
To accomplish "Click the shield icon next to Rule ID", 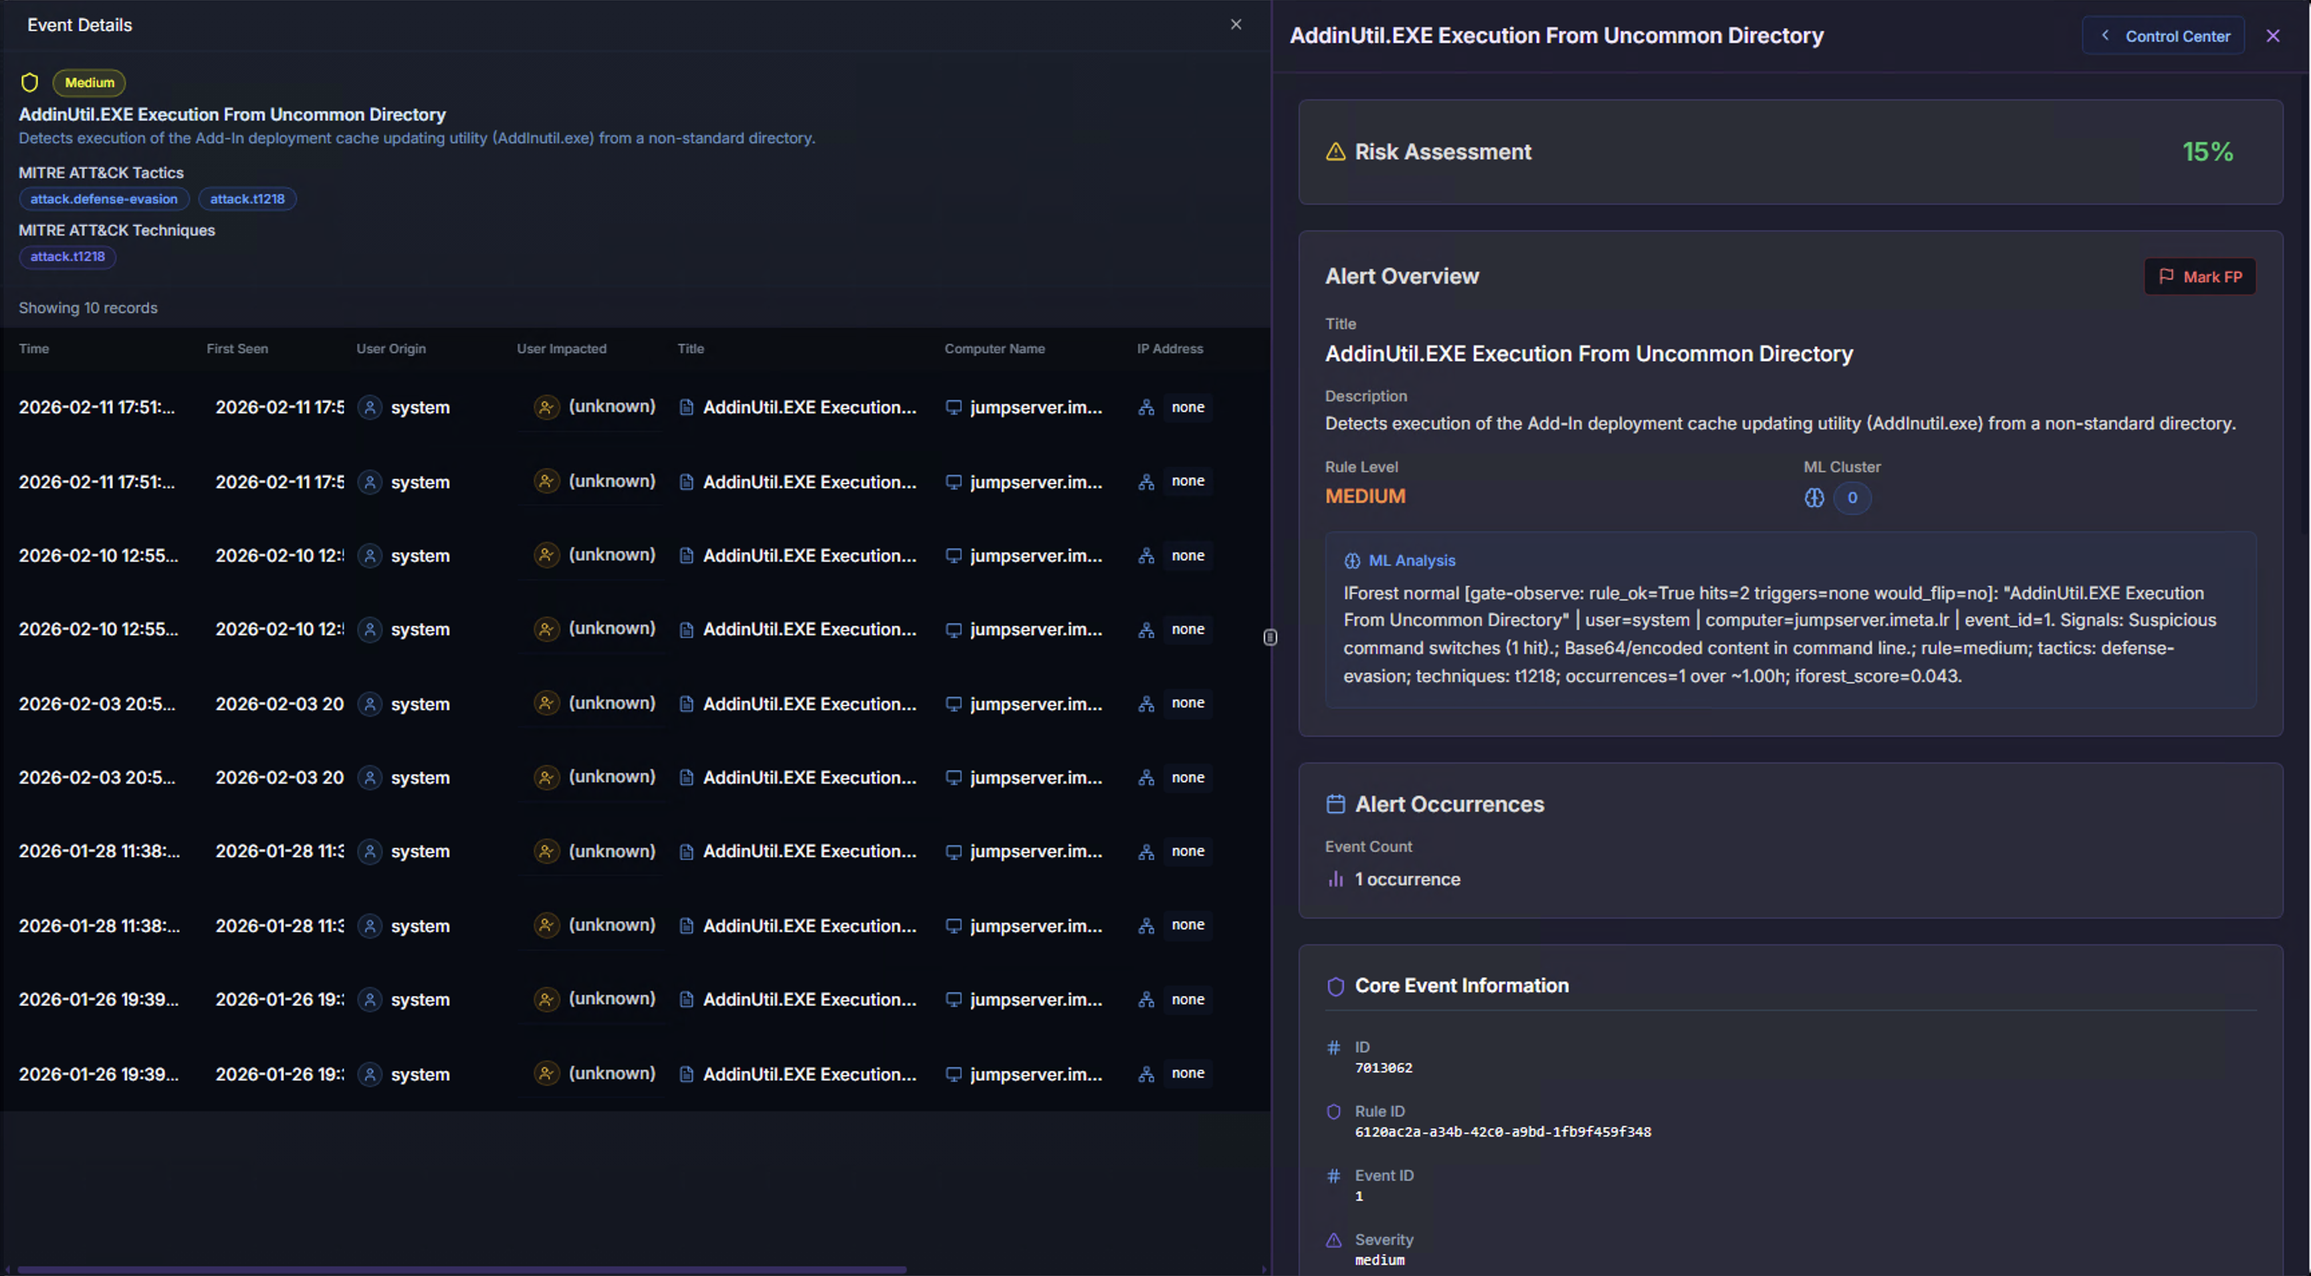I will (1333, 1111).
